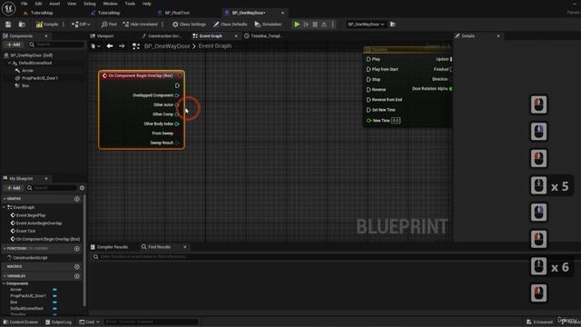581x327 pixels.
Task: Toggle Hide Unrelated nodes
Action: click(x=140, y=25)
